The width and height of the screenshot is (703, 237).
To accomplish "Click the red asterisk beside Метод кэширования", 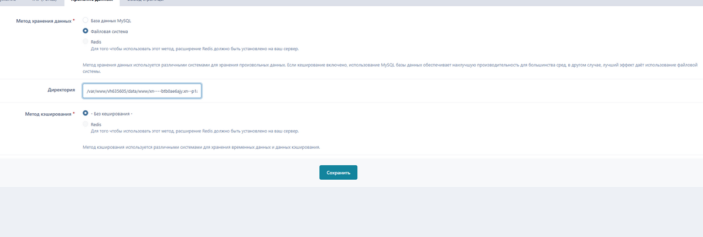I will click(x=74, y=114).
